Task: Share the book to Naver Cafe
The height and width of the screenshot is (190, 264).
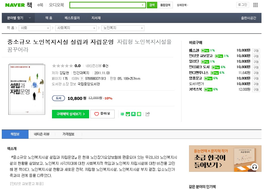Action: coord(128,114)
